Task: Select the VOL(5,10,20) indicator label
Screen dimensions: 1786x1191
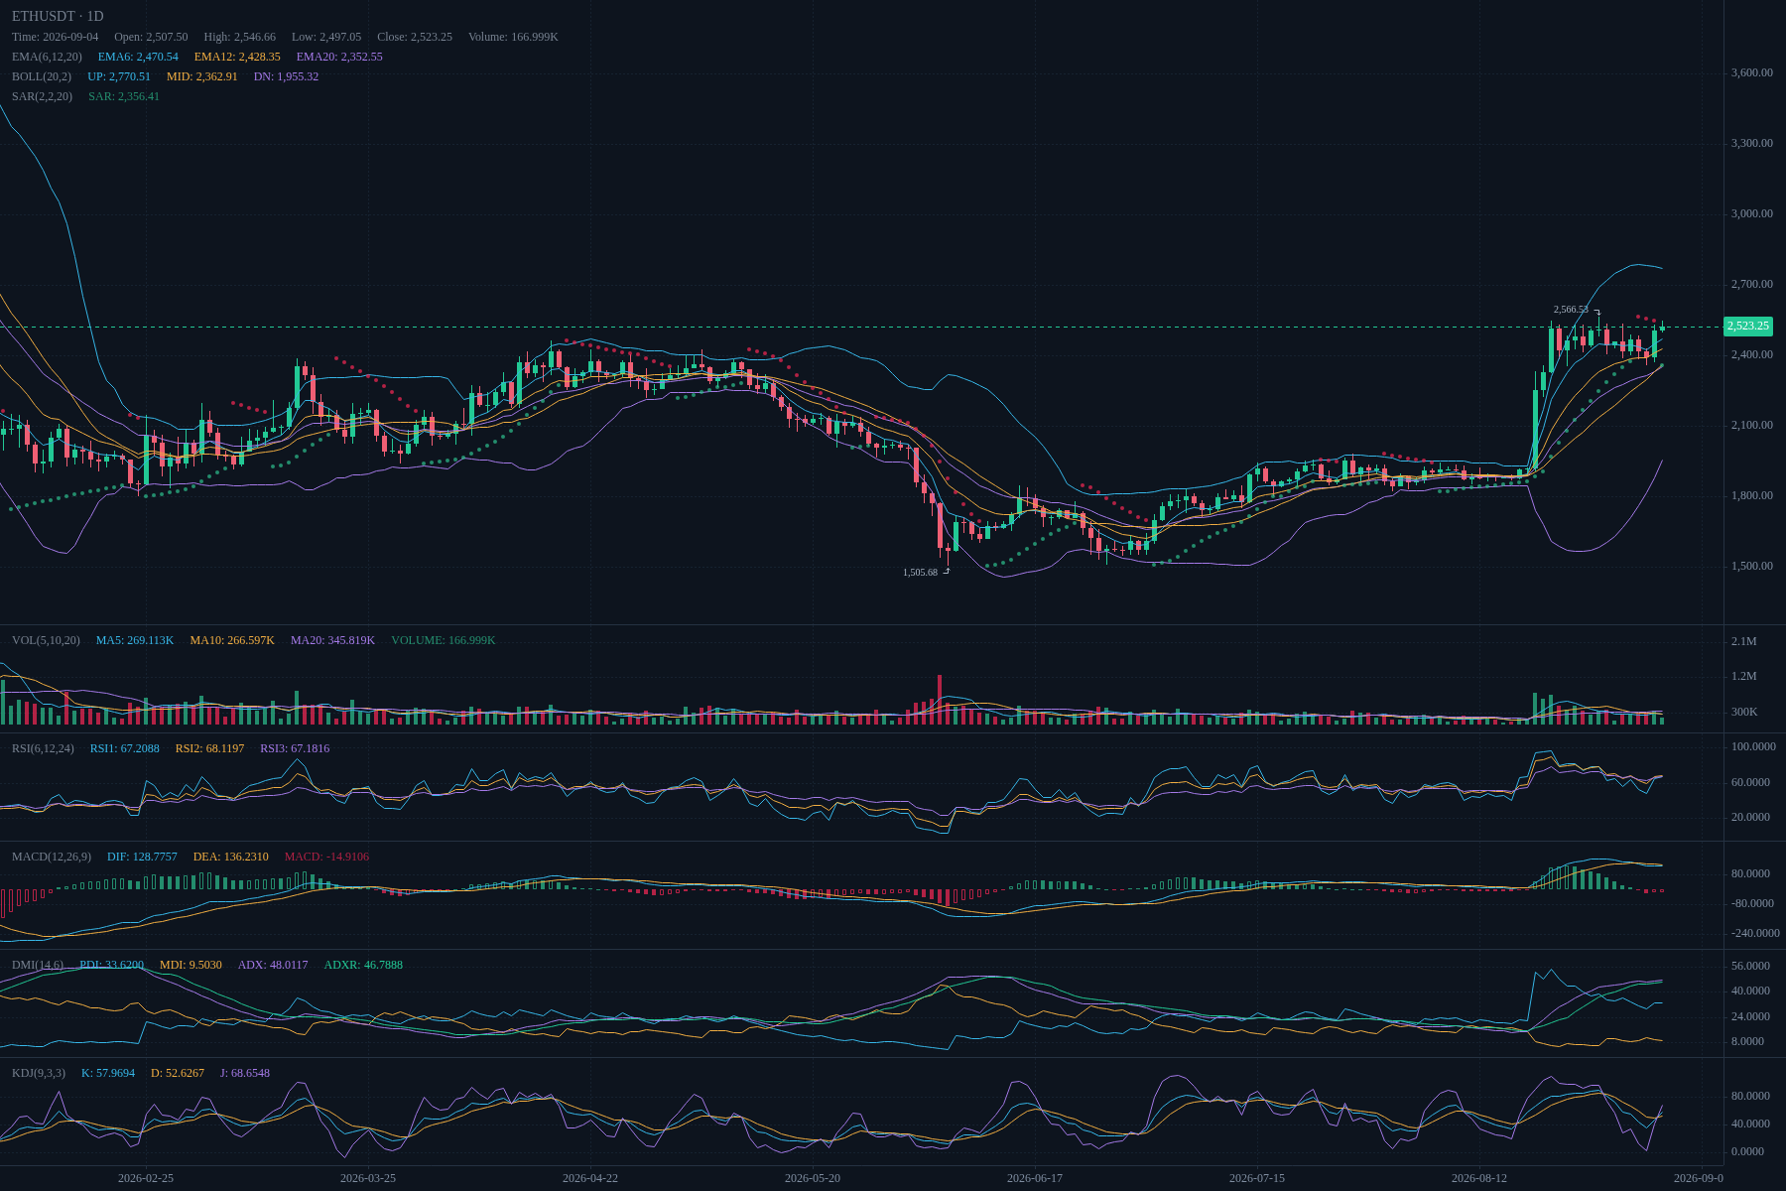Action: click(x=46, y=640)
